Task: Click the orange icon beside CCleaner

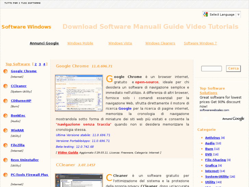Action: click(x=5, y=86)
